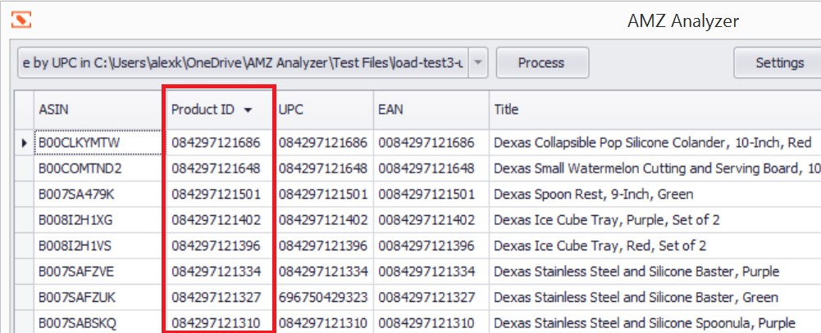Toggle the Product ID sort arrow

(248, 110)
